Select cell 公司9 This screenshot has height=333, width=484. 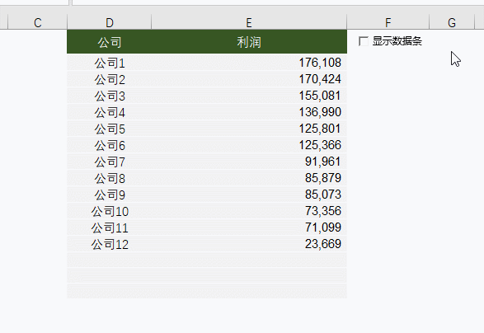coord(110,195)
